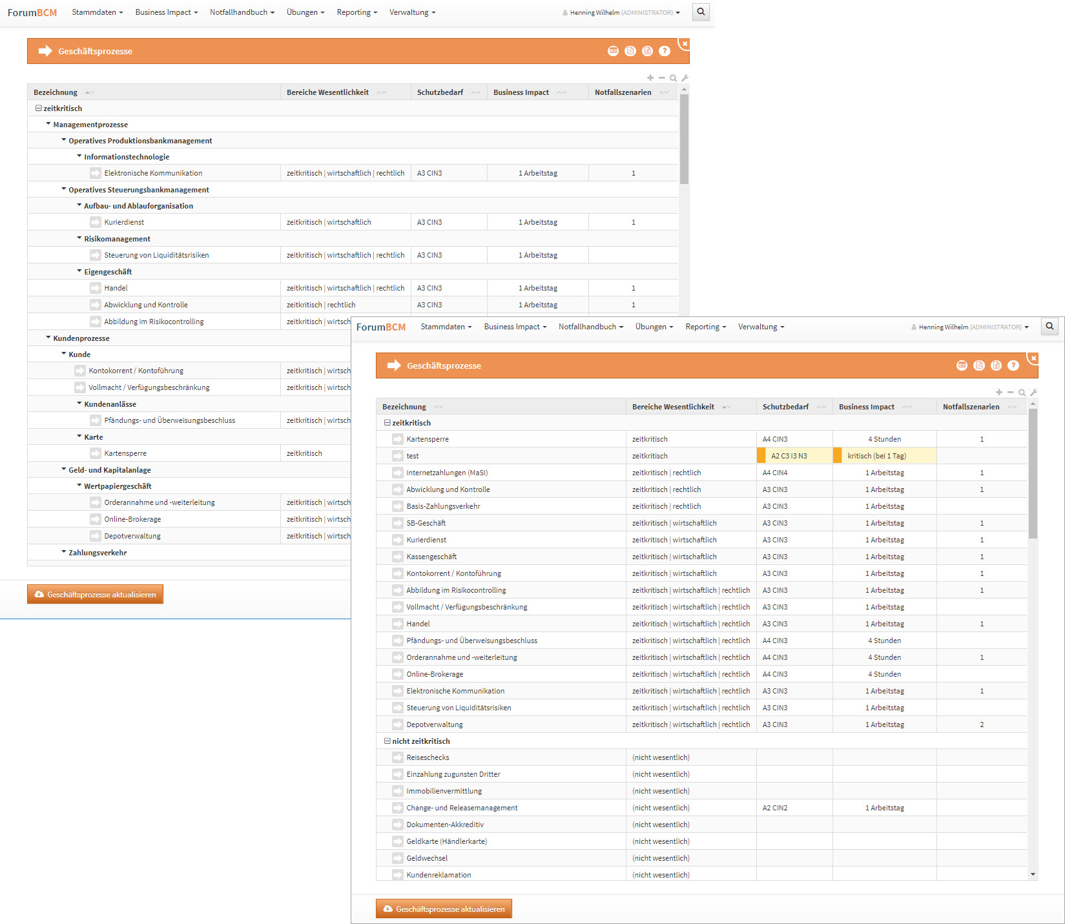
Task: Open the help icon in the foreground window
Action: (1013, 365)
